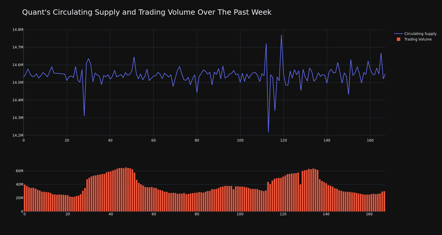Click the 20M label on volume chart
This screenshot has height=235, width=442.
click(19, 198)
